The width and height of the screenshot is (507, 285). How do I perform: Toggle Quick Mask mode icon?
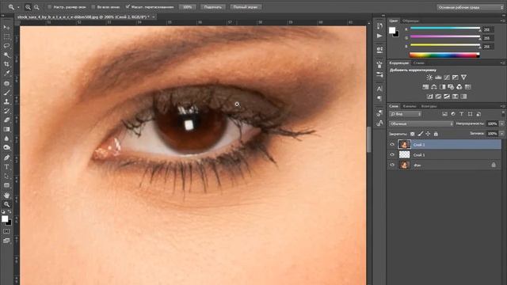[x=6, y=231]
